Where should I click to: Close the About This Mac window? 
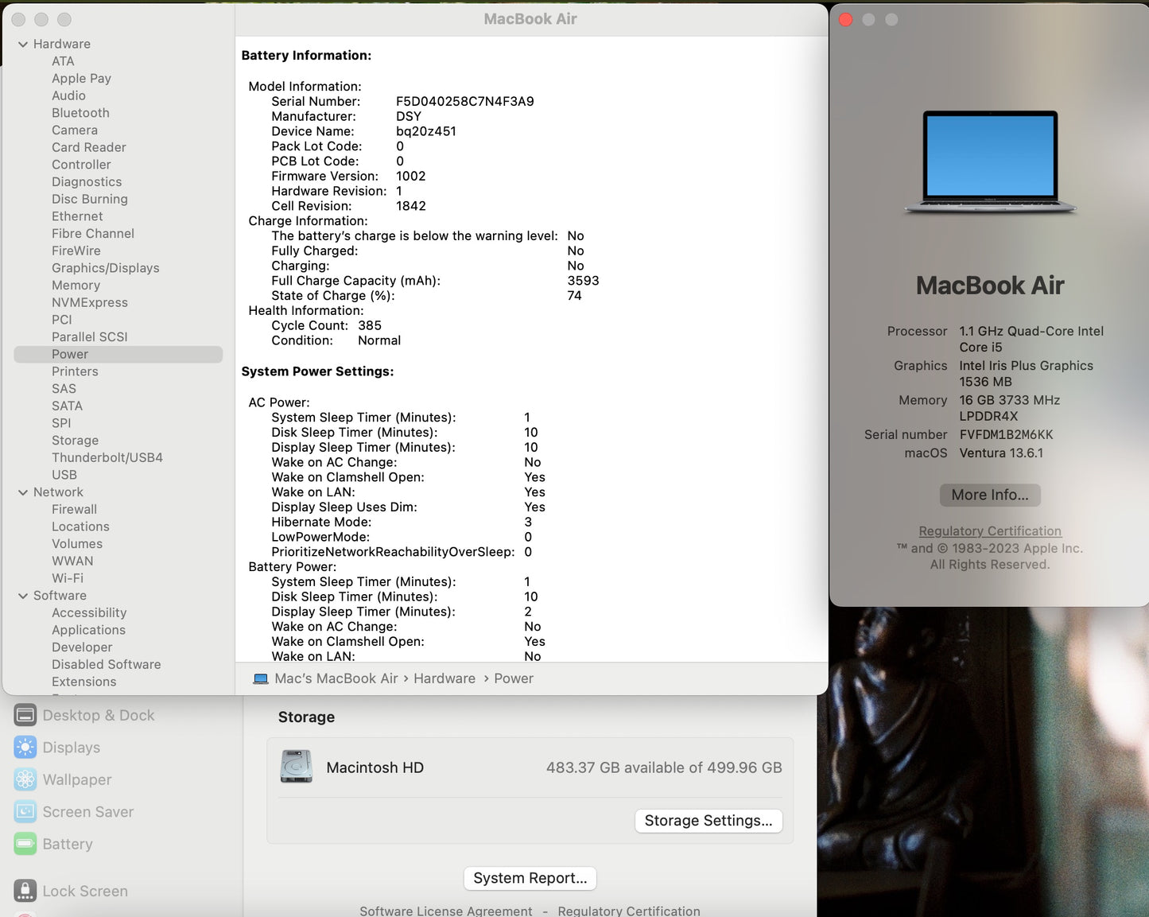click(846, 20)
